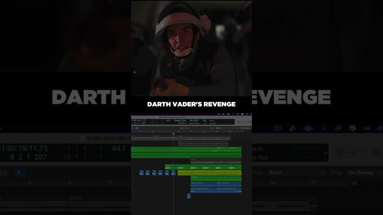Click the No Out key label in the sharp LCD

[212, 123]
